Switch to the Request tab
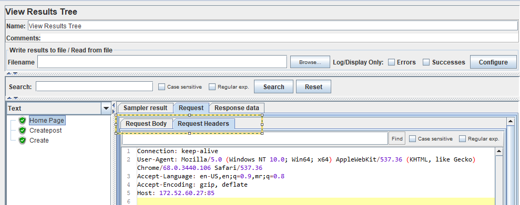The image size is (520, 205). pyautogui.click(x=191, y=108)
